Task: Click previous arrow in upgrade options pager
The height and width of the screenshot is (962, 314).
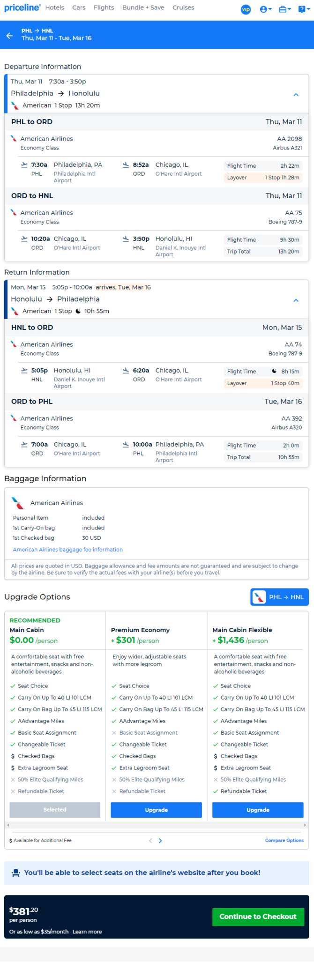Action: (x=150, y=841)
